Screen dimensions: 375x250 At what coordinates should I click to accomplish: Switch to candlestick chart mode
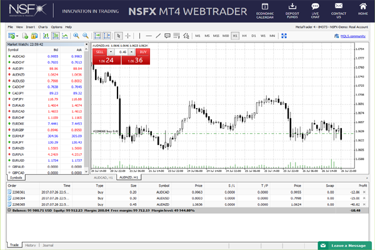click(x=56, y=36)
